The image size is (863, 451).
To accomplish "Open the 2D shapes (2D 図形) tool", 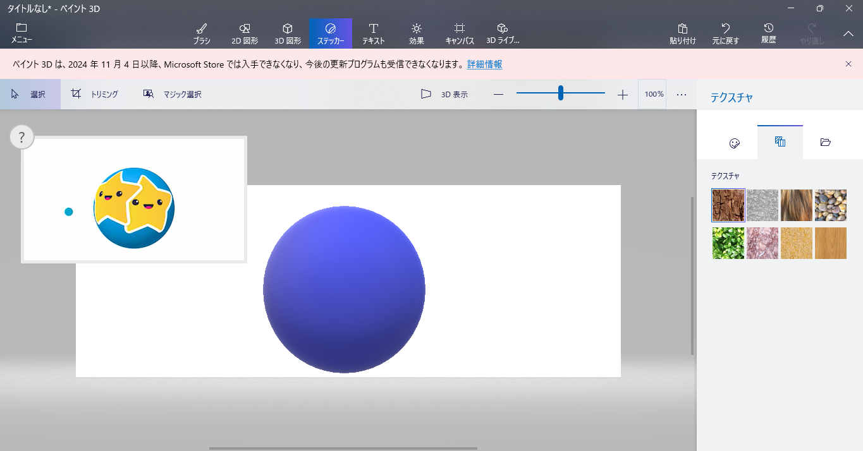I will point(245,33).
